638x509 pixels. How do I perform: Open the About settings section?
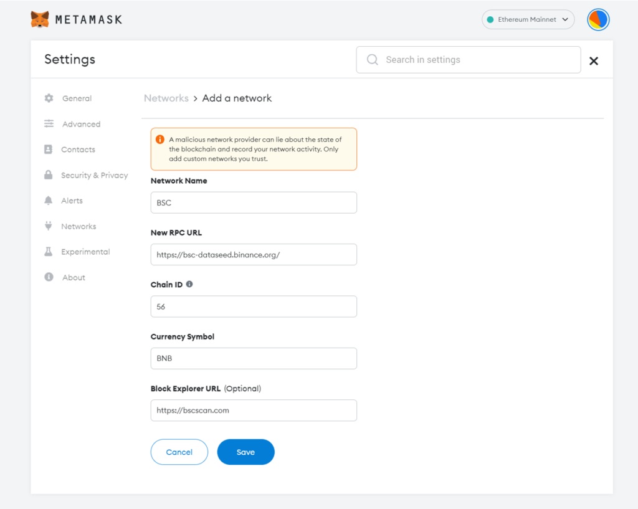(x=74, y=277)
